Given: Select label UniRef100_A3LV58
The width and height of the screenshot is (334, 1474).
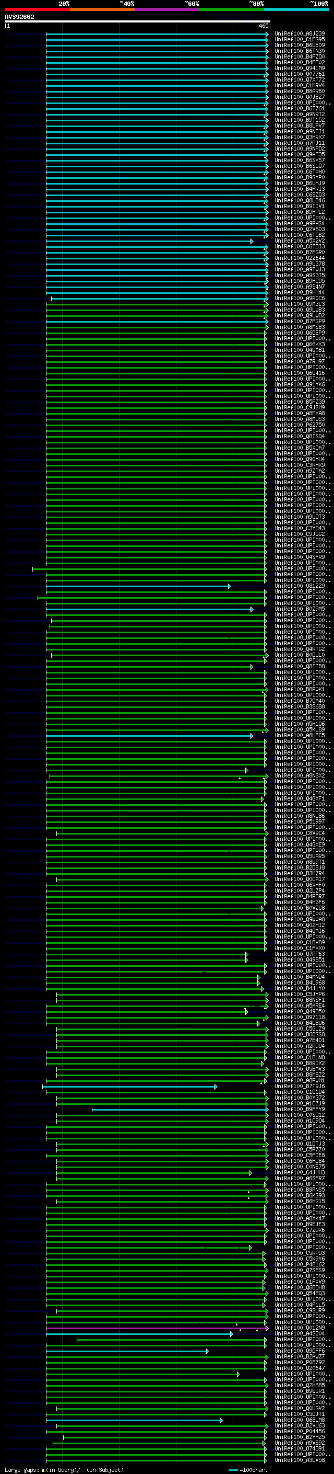Looking at the screenshot, I should [300, 1460].
